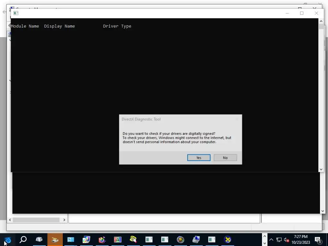328x246 pixels.
Task: Click the Driver Type column header text
Action: (117, 26)
